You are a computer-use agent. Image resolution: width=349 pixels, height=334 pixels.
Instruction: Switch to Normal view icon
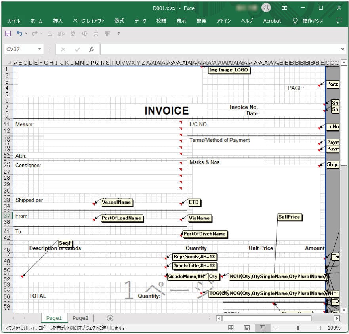[x=231, y=328]
